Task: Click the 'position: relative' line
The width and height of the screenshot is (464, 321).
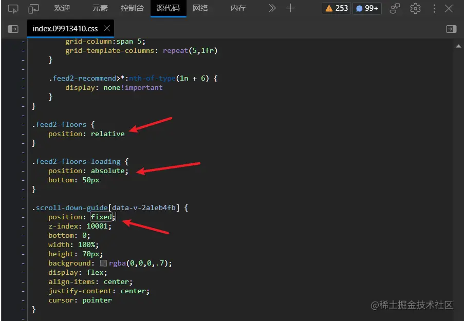Action: pos(86,134)
